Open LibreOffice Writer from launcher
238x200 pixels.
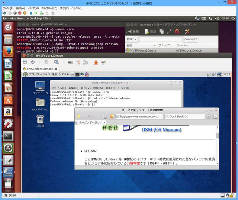pyautogui.click(x=8, y=63)
